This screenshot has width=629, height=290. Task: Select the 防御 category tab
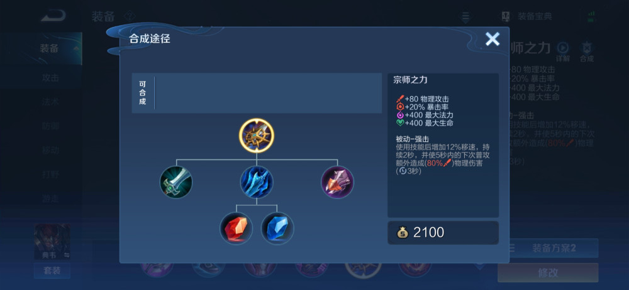(x=50, y=126)
